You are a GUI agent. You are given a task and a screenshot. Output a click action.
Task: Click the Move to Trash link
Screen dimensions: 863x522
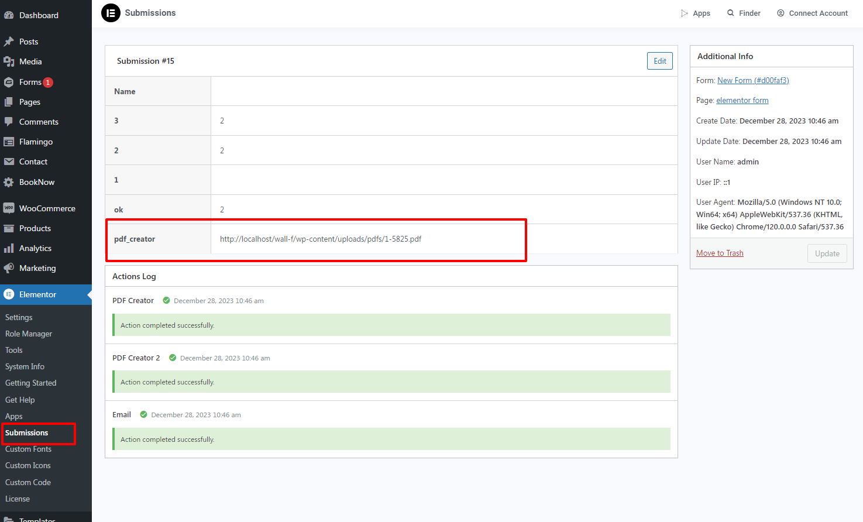click(720, 252)
